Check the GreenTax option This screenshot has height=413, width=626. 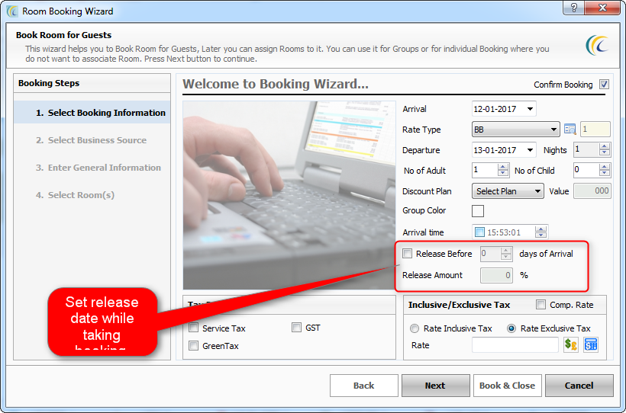193,346
